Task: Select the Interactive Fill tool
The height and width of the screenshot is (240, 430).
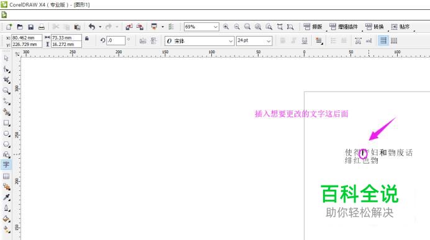Action: pyautogui.click(x=6, y=229)
